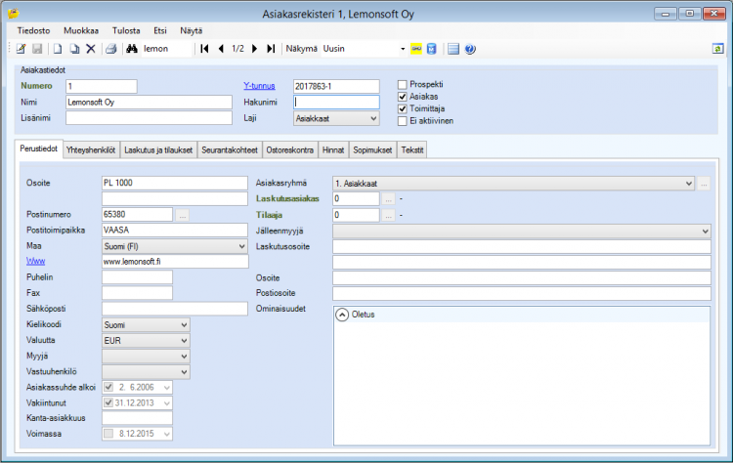Image resolution: width=733 pixels, height=463 pixels.
Task: Open the Tulosta menu
Action: 126,31
